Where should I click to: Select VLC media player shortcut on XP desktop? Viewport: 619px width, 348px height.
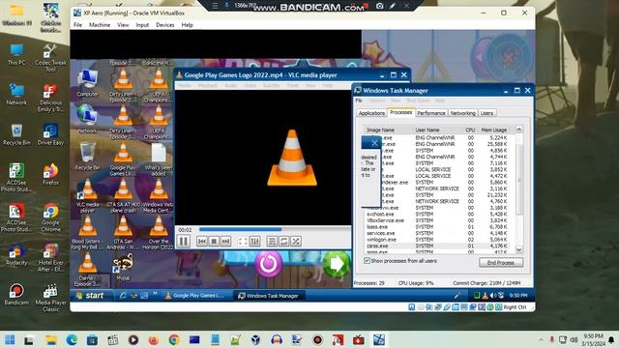click(x=88, y=195)
